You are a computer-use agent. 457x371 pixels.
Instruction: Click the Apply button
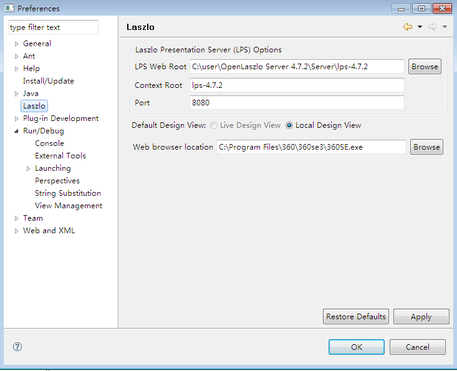coord(421,316)
